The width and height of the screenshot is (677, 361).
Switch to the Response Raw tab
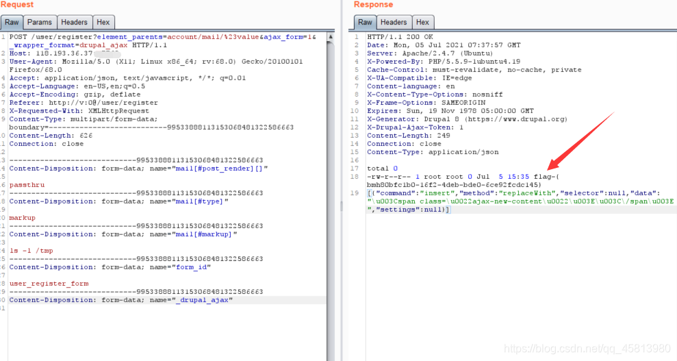point(365,22)
